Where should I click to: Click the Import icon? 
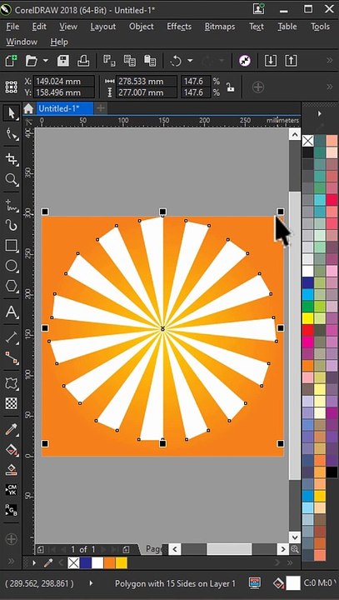271,61
